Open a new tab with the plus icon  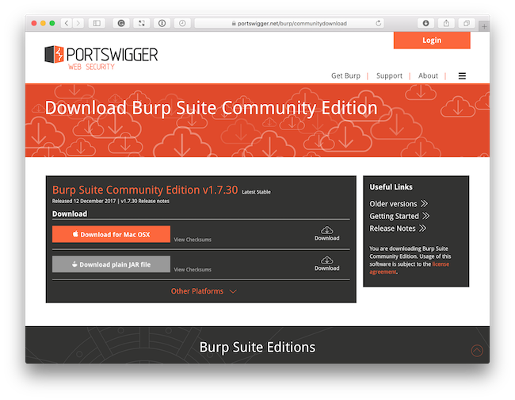point(484,26)
